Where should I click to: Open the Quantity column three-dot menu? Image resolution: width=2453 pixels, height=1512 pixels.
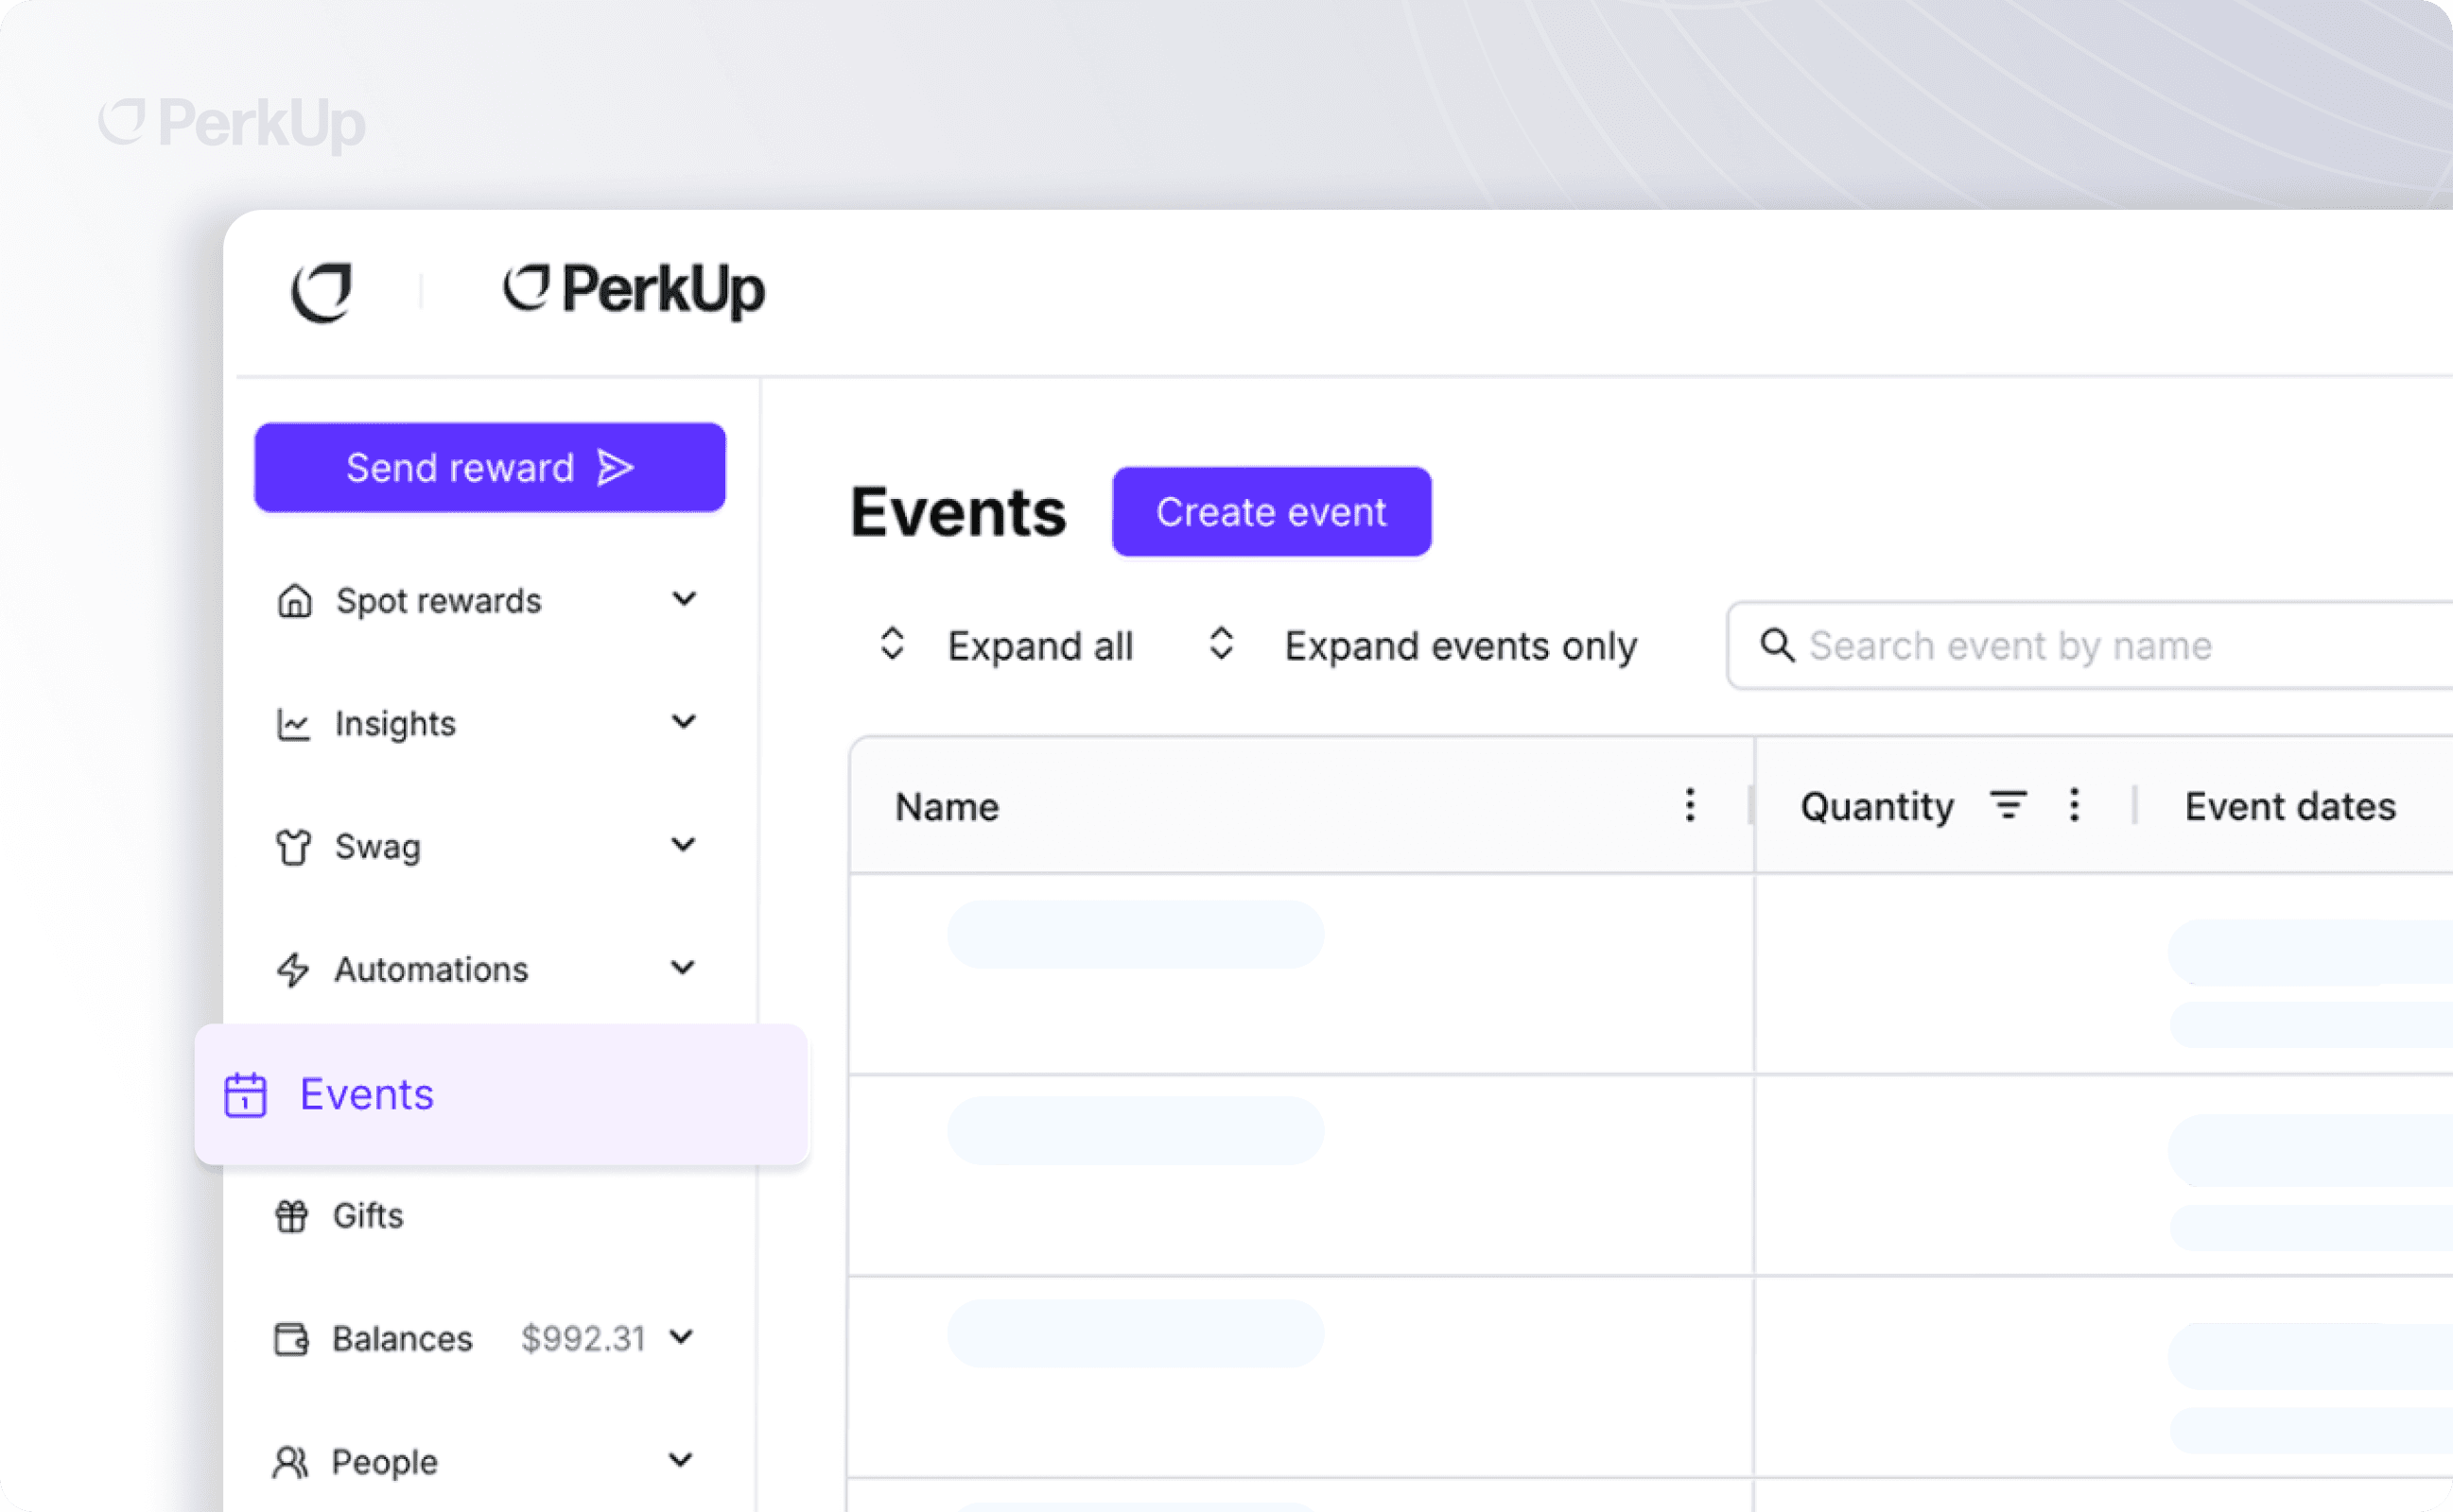(x=2074, y=805)
